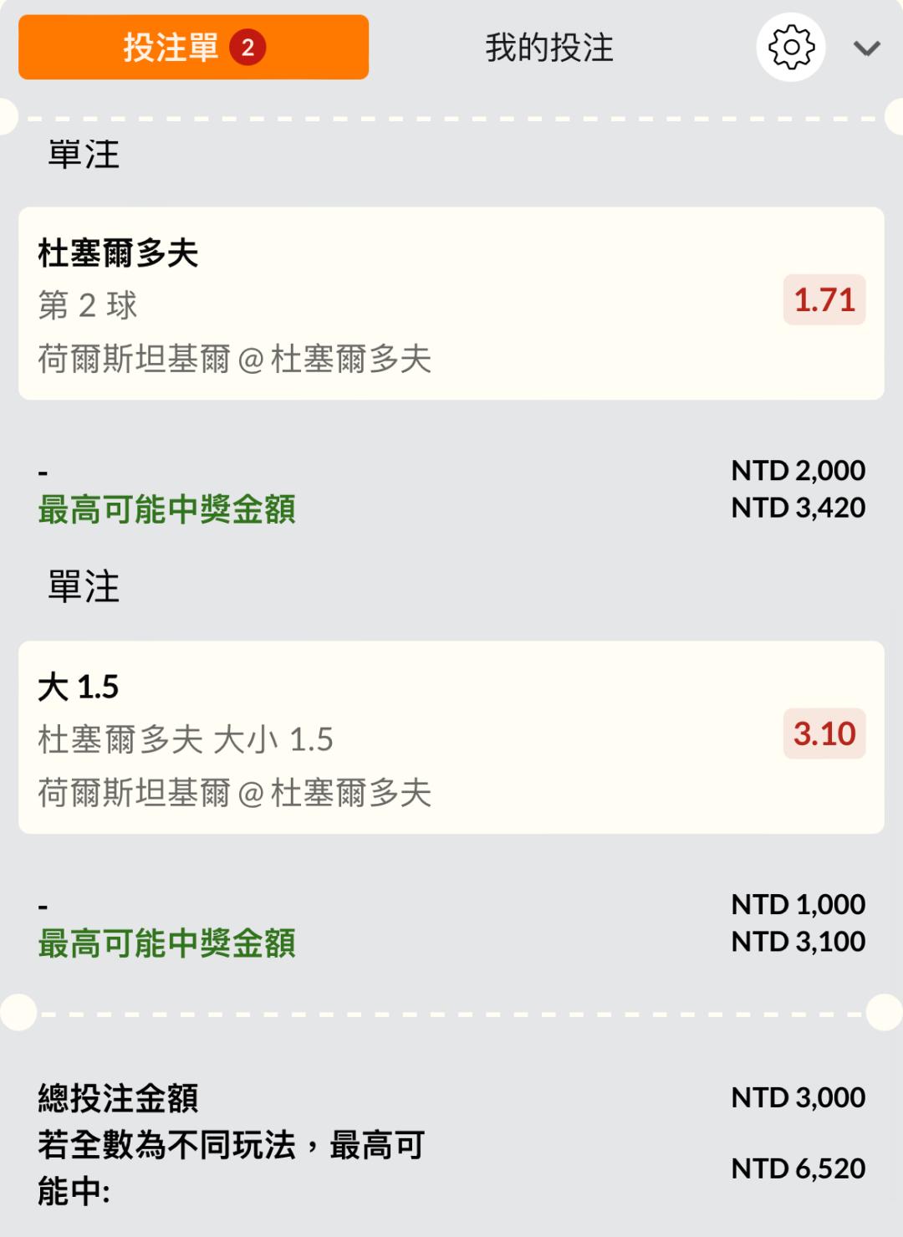The image size is (903, 1237).
Task: Switch to the 我的投注 tab
Action: 549,48
